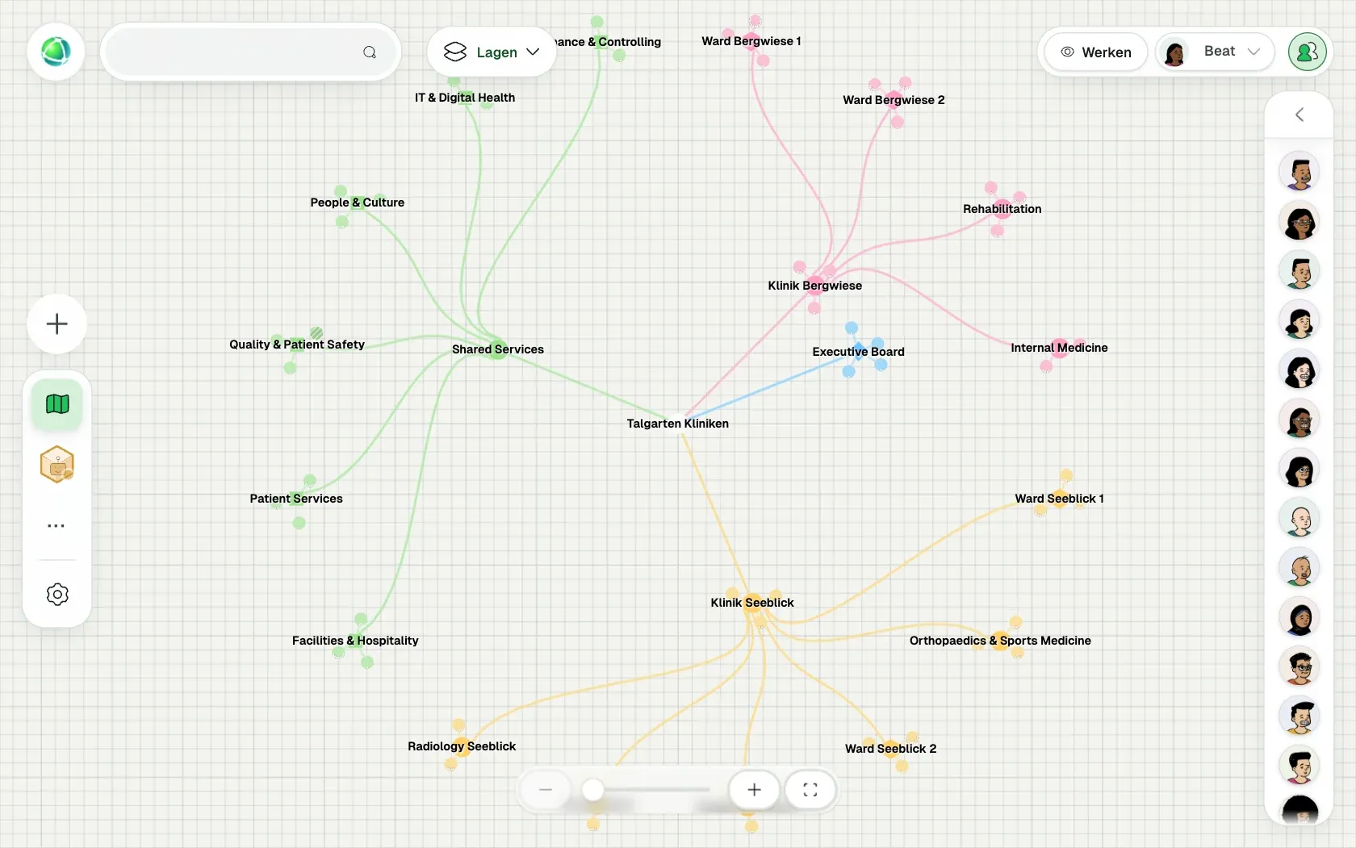Toggle the Werken view mode
The height and width of the screenshot is (848, 1356).
(x=1096, y=52)
